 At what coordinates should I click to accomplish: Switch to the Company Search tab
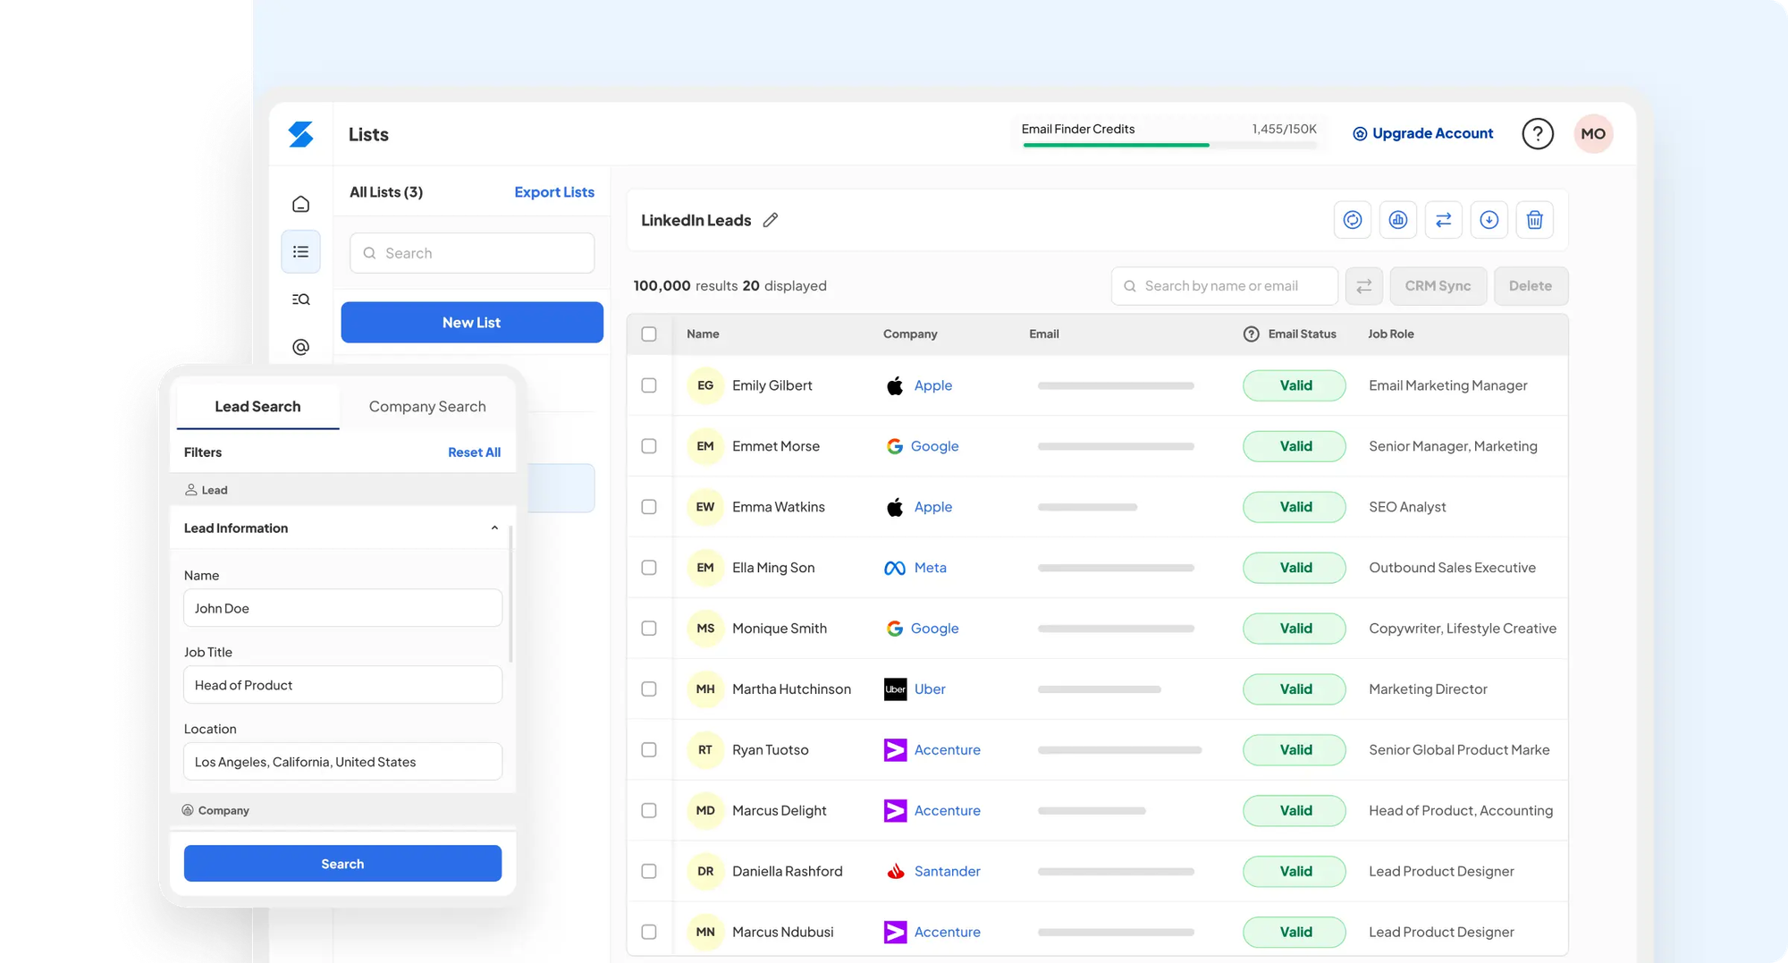(427, 407)
